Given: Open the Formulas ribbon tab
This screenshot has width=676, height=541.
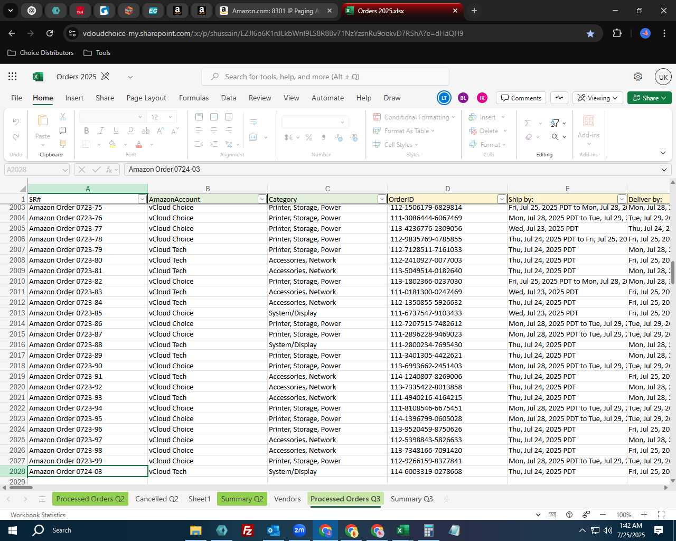Looking at the screenshot, I should tap(194, 98).
